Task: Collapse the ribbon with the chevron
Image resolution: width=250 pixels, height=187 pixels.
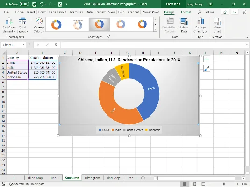Action: (x=246, y=37)
